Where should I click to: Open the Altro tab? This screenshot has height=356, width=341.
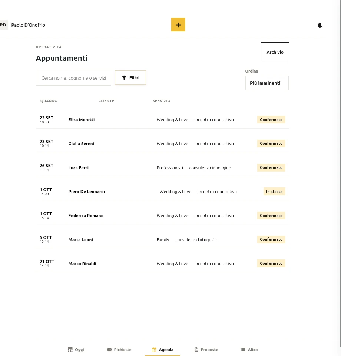[249, 350]
